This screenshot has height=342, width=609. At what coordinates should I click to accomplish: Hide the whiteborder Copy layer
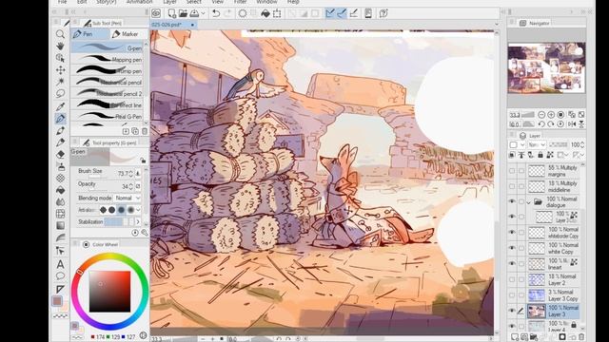coord(512,232)
